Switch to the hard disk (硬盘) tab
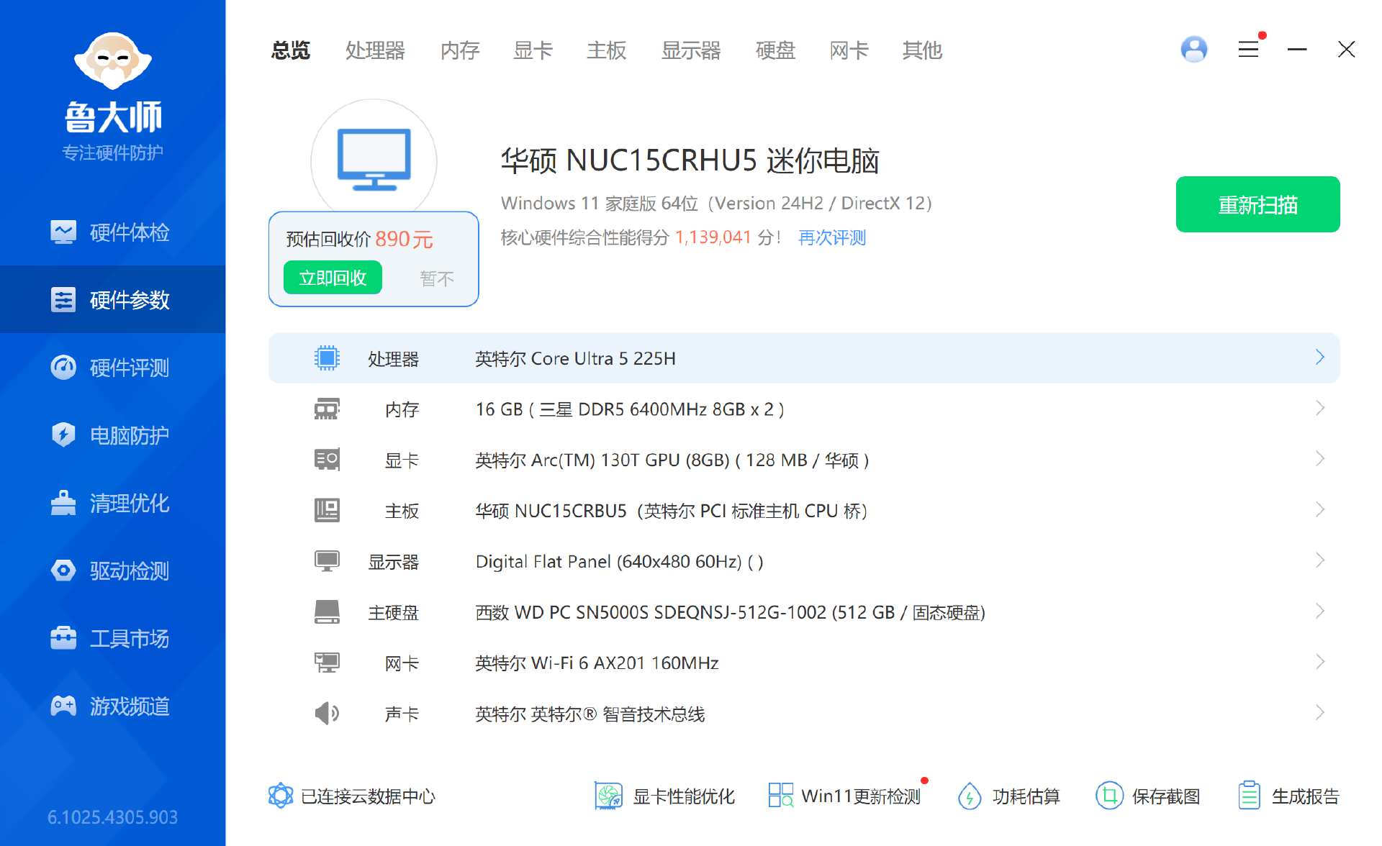Image resolution: width=1382 pixels, height=846 pixels. [775, 50]
